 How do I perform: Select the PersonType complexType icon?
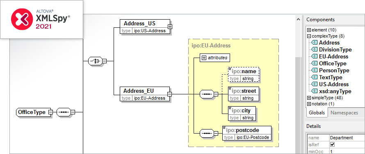click(315, 70)
